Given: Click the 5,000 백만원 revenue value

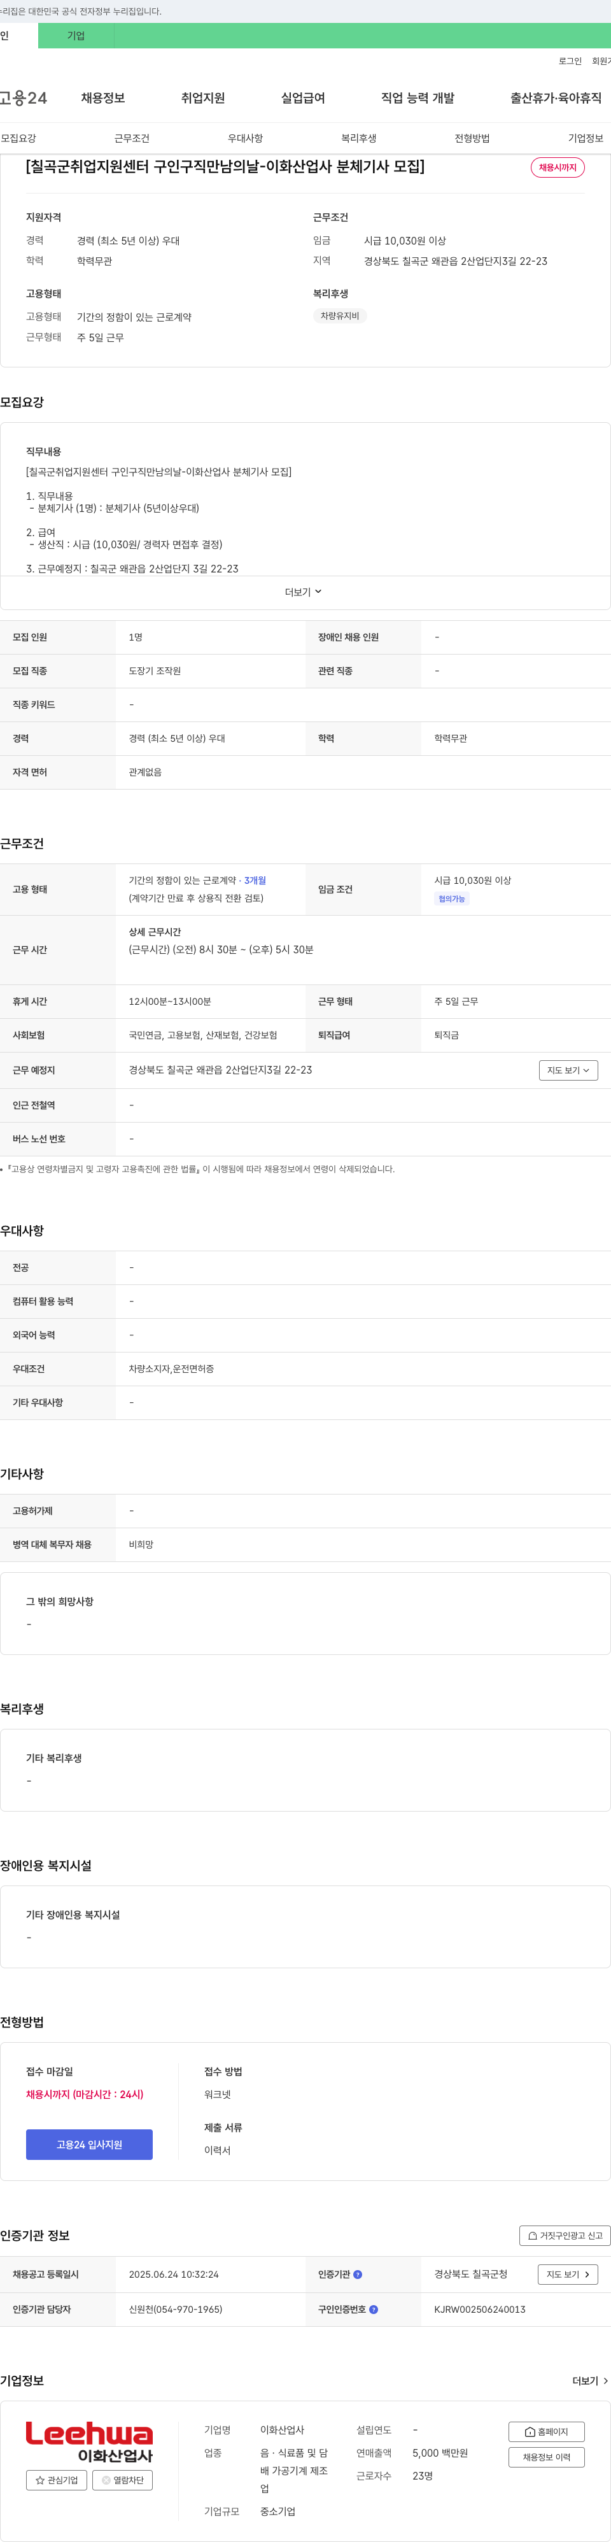Looking at the screenshot, I should [440, 2453].
